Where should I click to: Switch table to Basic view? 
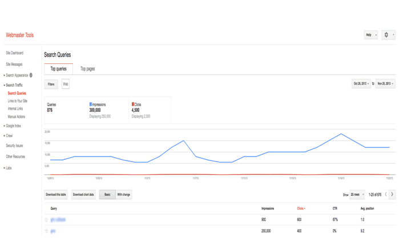click(x=107, y=195)
